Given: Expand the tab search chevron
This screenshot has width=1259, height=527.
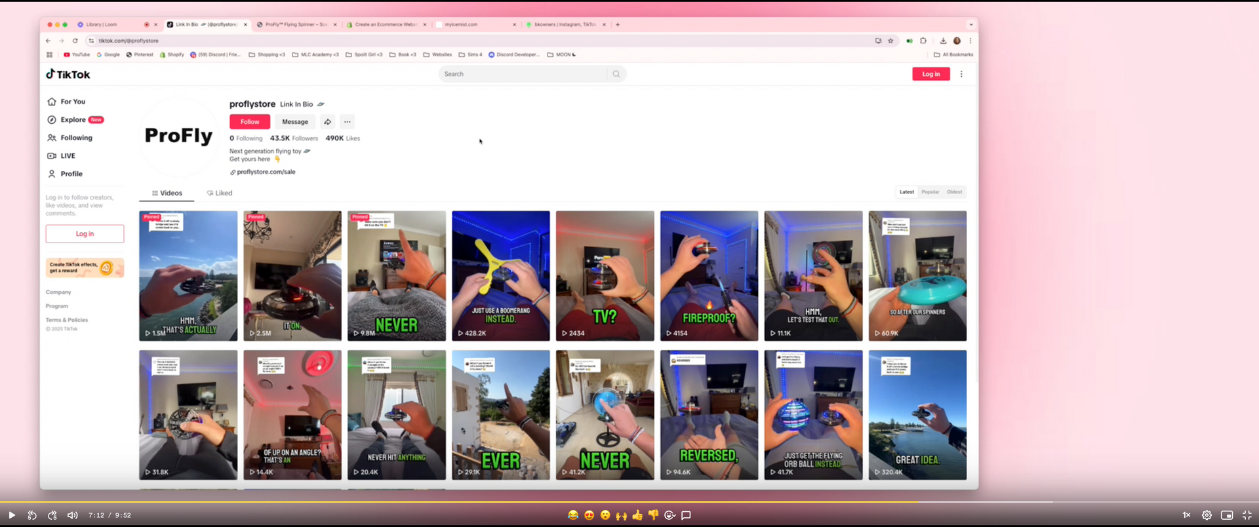Looking at the screenshot, I should click(x=971, y=25).
